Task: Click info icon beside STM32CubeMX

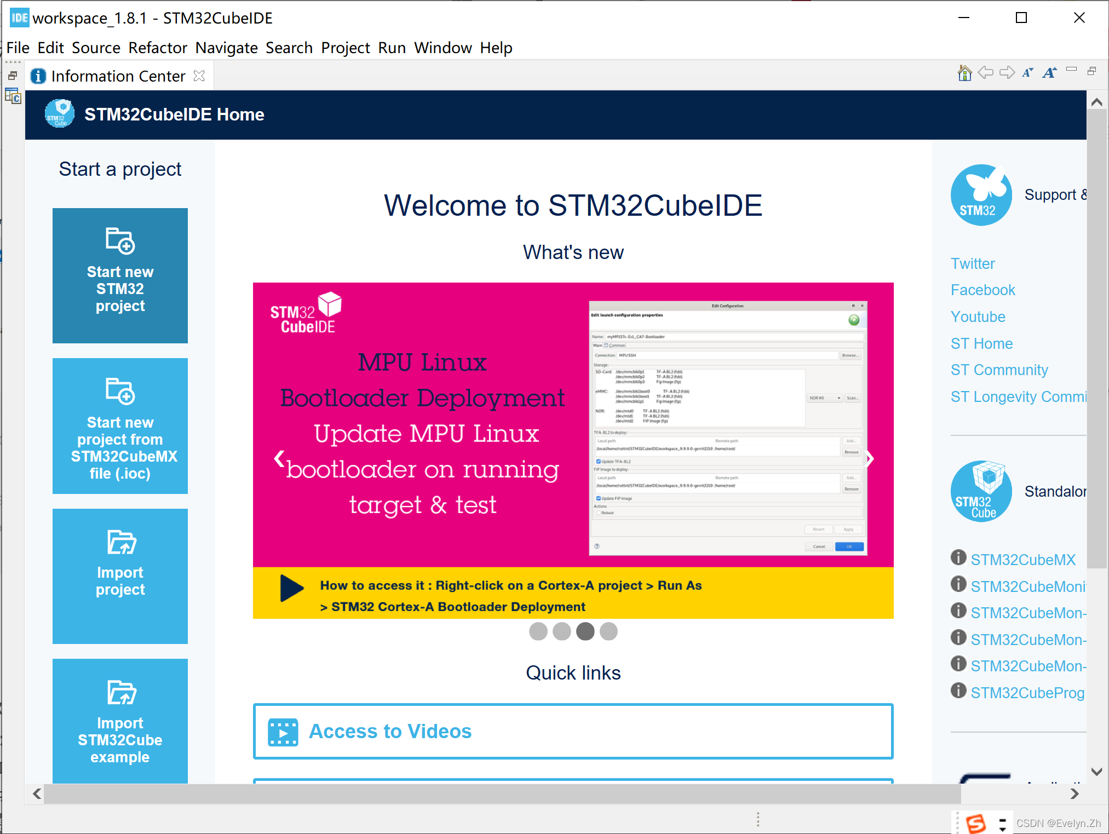Action: (x=958, y=557)
